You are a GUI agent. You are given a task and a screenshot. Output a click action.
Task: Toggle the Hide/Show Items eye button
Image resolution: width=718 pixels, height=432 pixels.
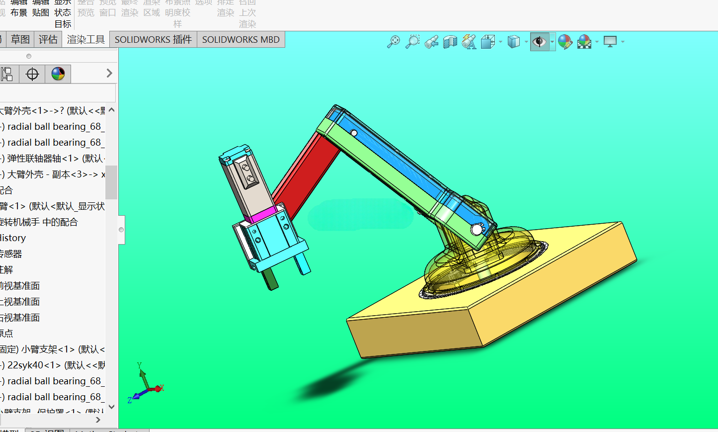pos(539,42)
